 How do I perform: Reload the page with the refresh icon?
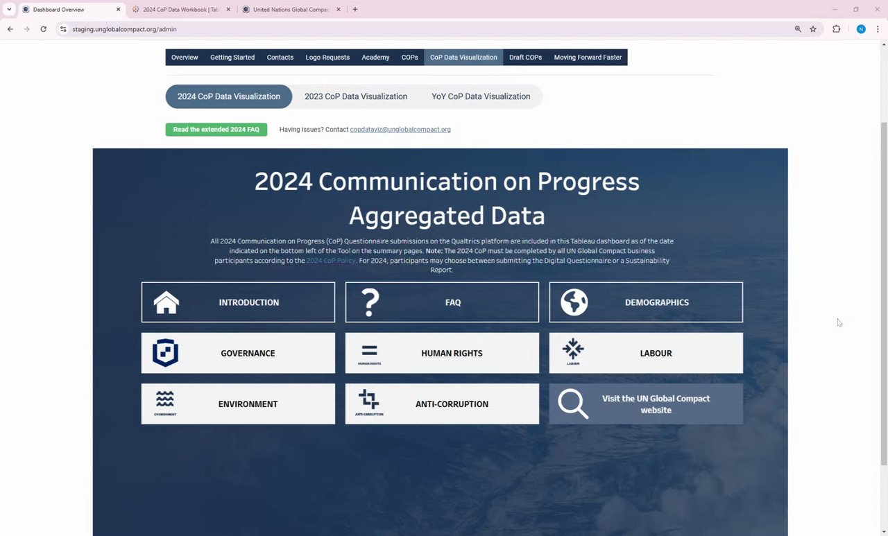(x=43, y=29)
